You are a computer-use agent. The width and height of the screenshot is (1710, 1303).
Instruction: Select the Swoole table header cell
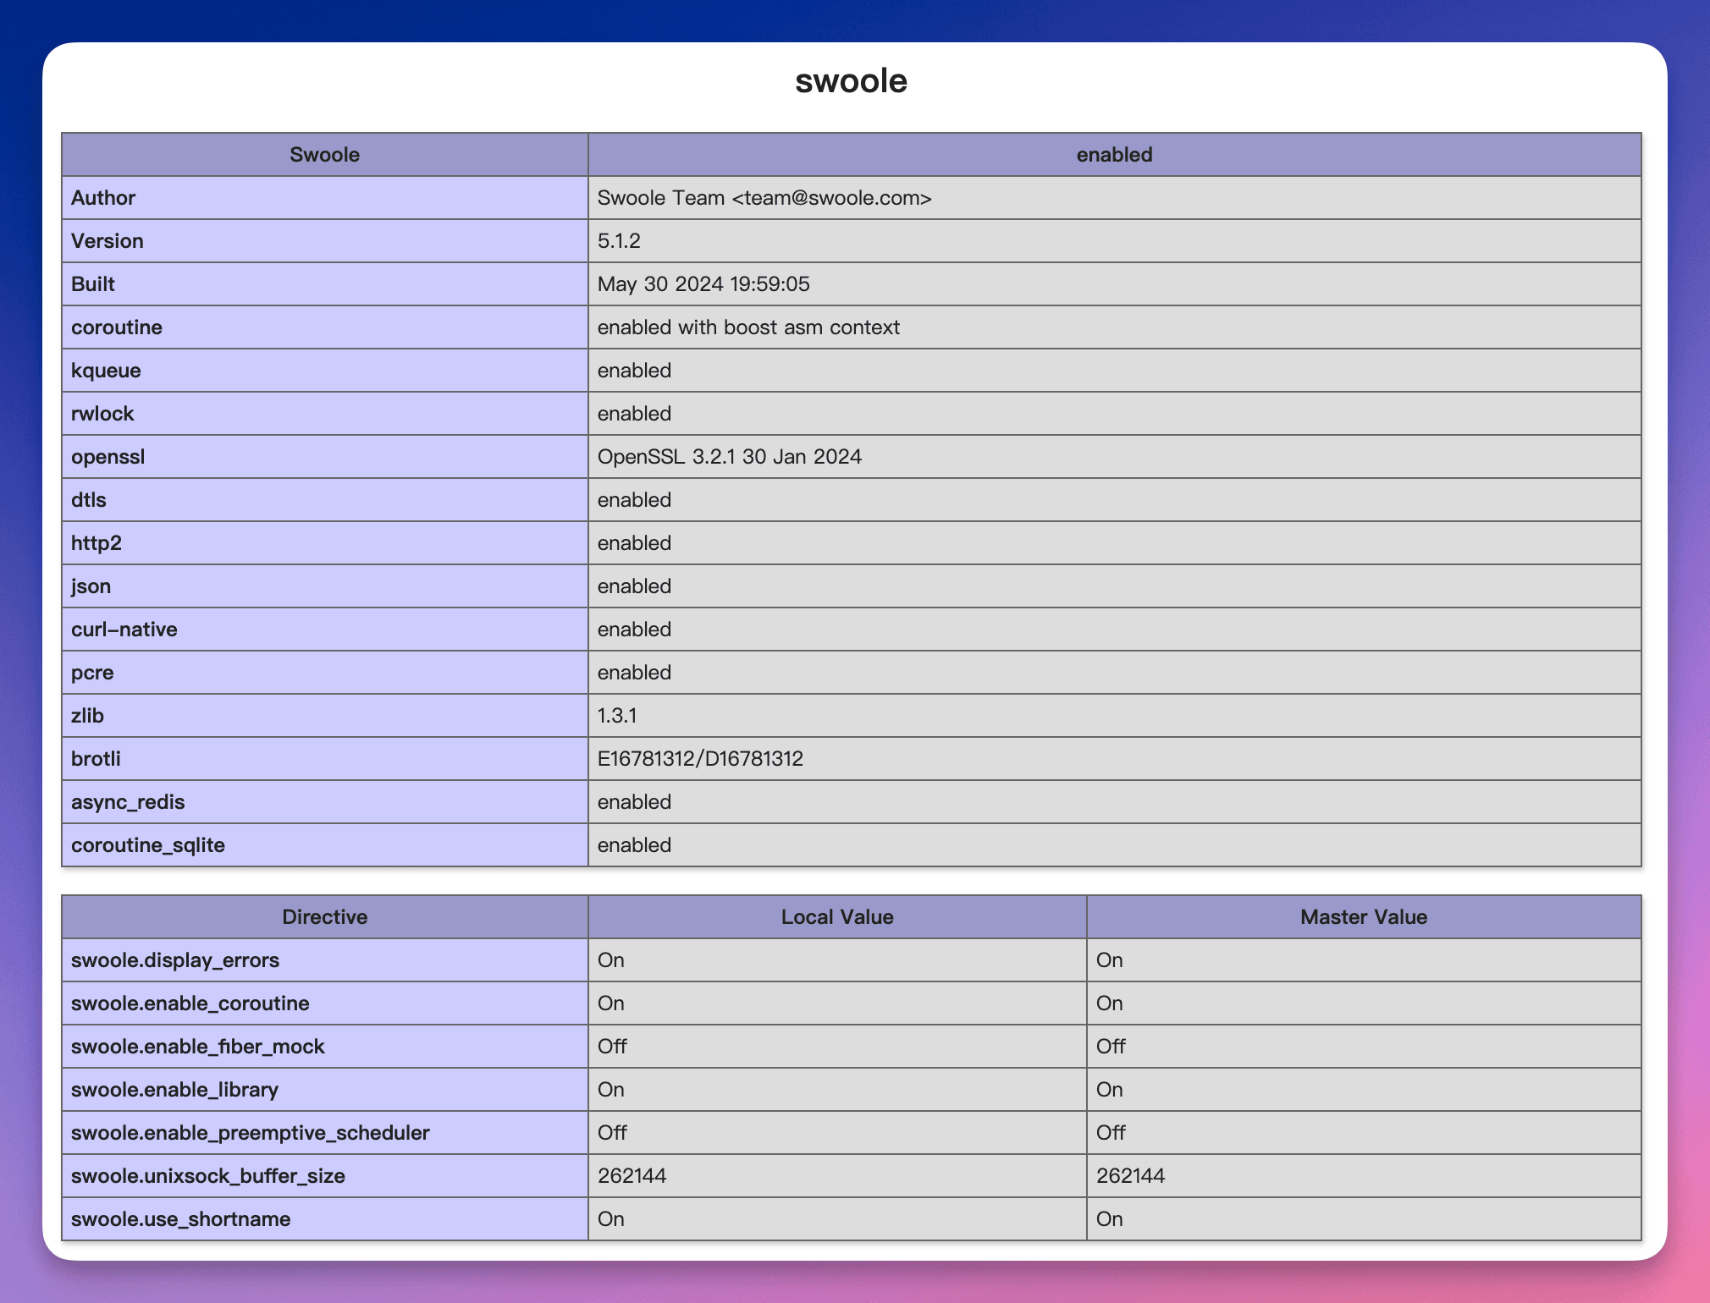coord(325,155)
